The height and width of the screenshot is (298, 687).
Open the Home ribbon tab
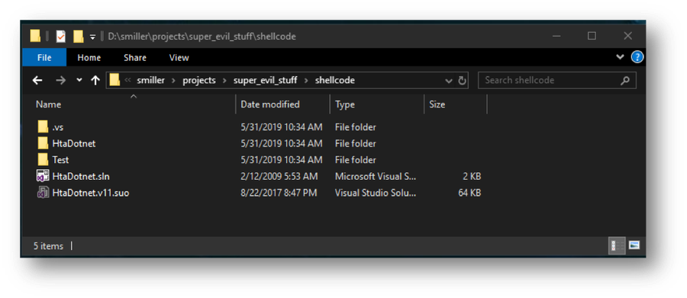tap(89, 57)
